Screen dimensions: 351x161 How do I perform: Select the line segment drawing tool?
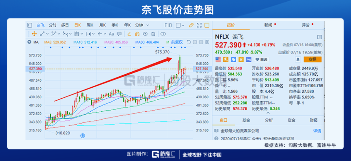[42, 34]
